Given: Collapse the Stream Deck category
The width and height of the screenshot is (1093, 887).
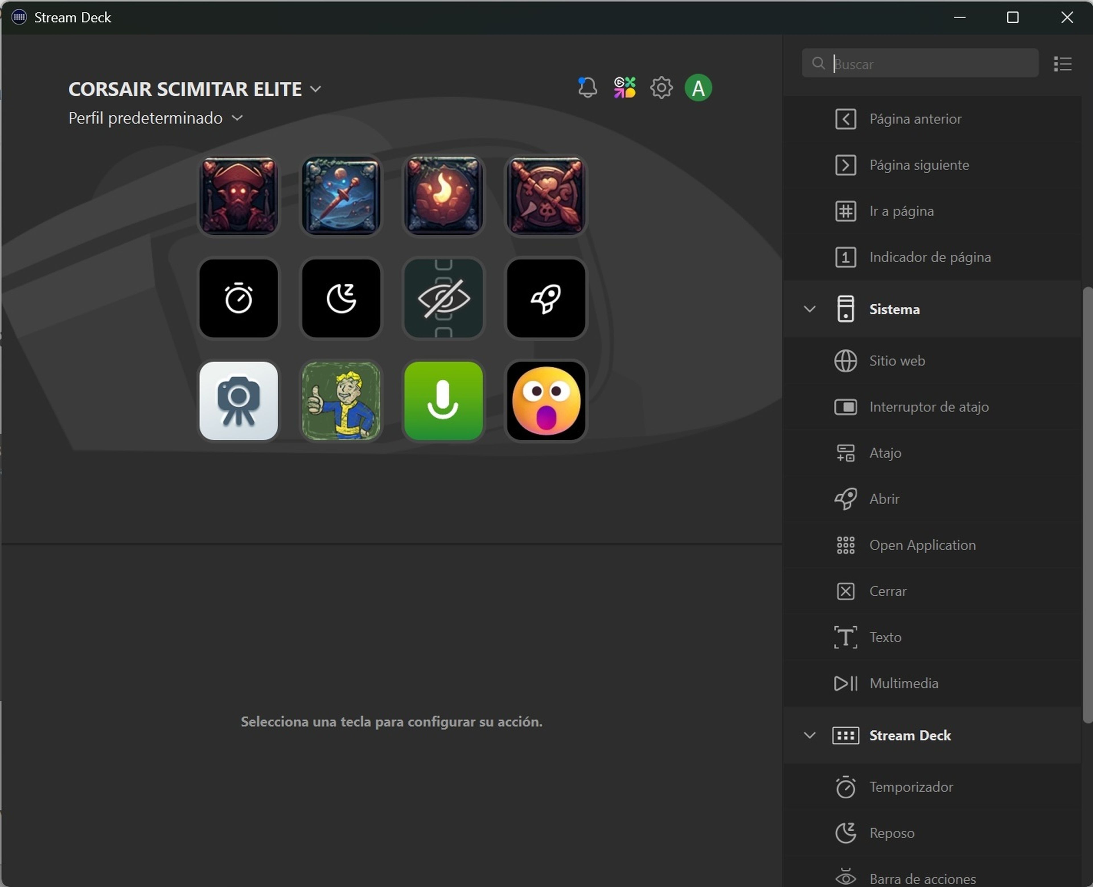Looking at the screenshot, I should click(810, 735).
